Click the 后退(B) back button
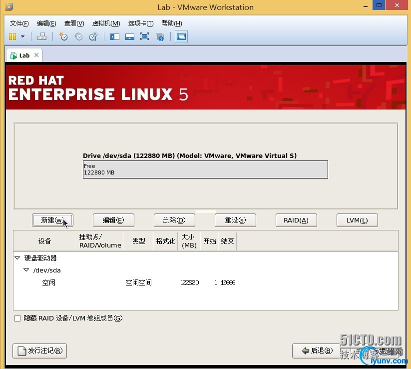Viewport: 411px width, 369px height. point(317,351)
